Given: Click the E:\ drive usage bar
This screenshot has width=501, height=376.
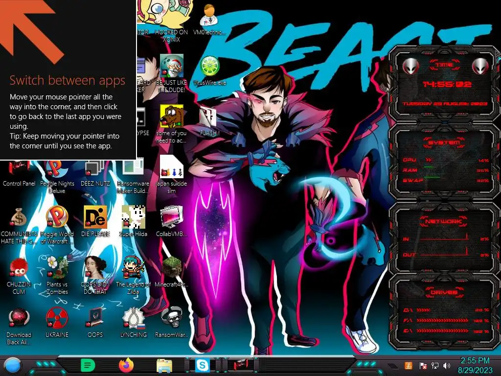Looking at the screenshot, I should tap(443, 330).
